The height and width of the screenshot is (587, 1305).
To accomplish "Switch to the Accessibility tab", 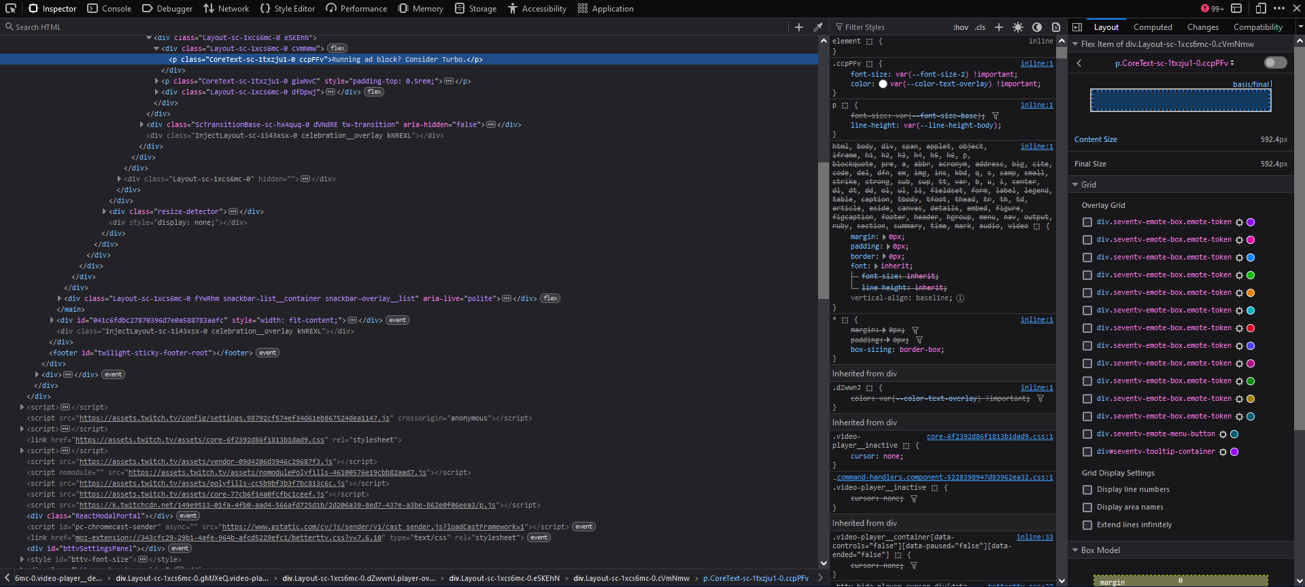I will 537,8.
